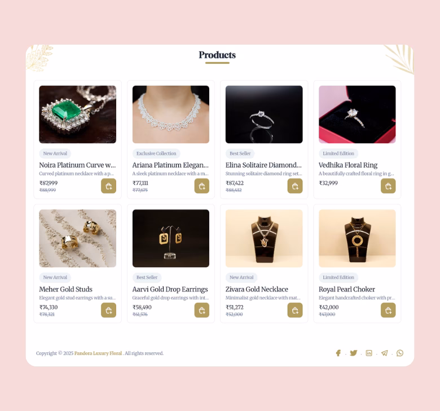This screenshot has width=440, height=411.
Task: Open the Twitter social link
Action: click(353, 353)
